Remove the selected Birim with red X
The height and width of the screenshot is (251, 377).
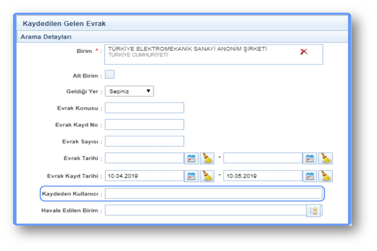point(304,52)
